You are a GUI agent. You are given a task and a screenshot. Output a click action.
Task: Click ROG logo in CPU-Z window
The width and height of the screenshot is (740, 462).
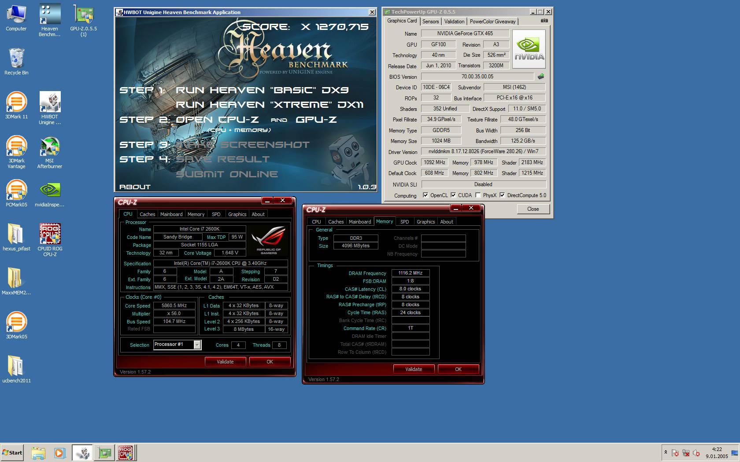[x=269, y=240]
